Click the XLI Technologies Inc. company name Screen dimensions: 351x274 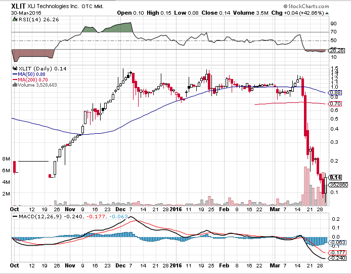[x=53, y=6]
